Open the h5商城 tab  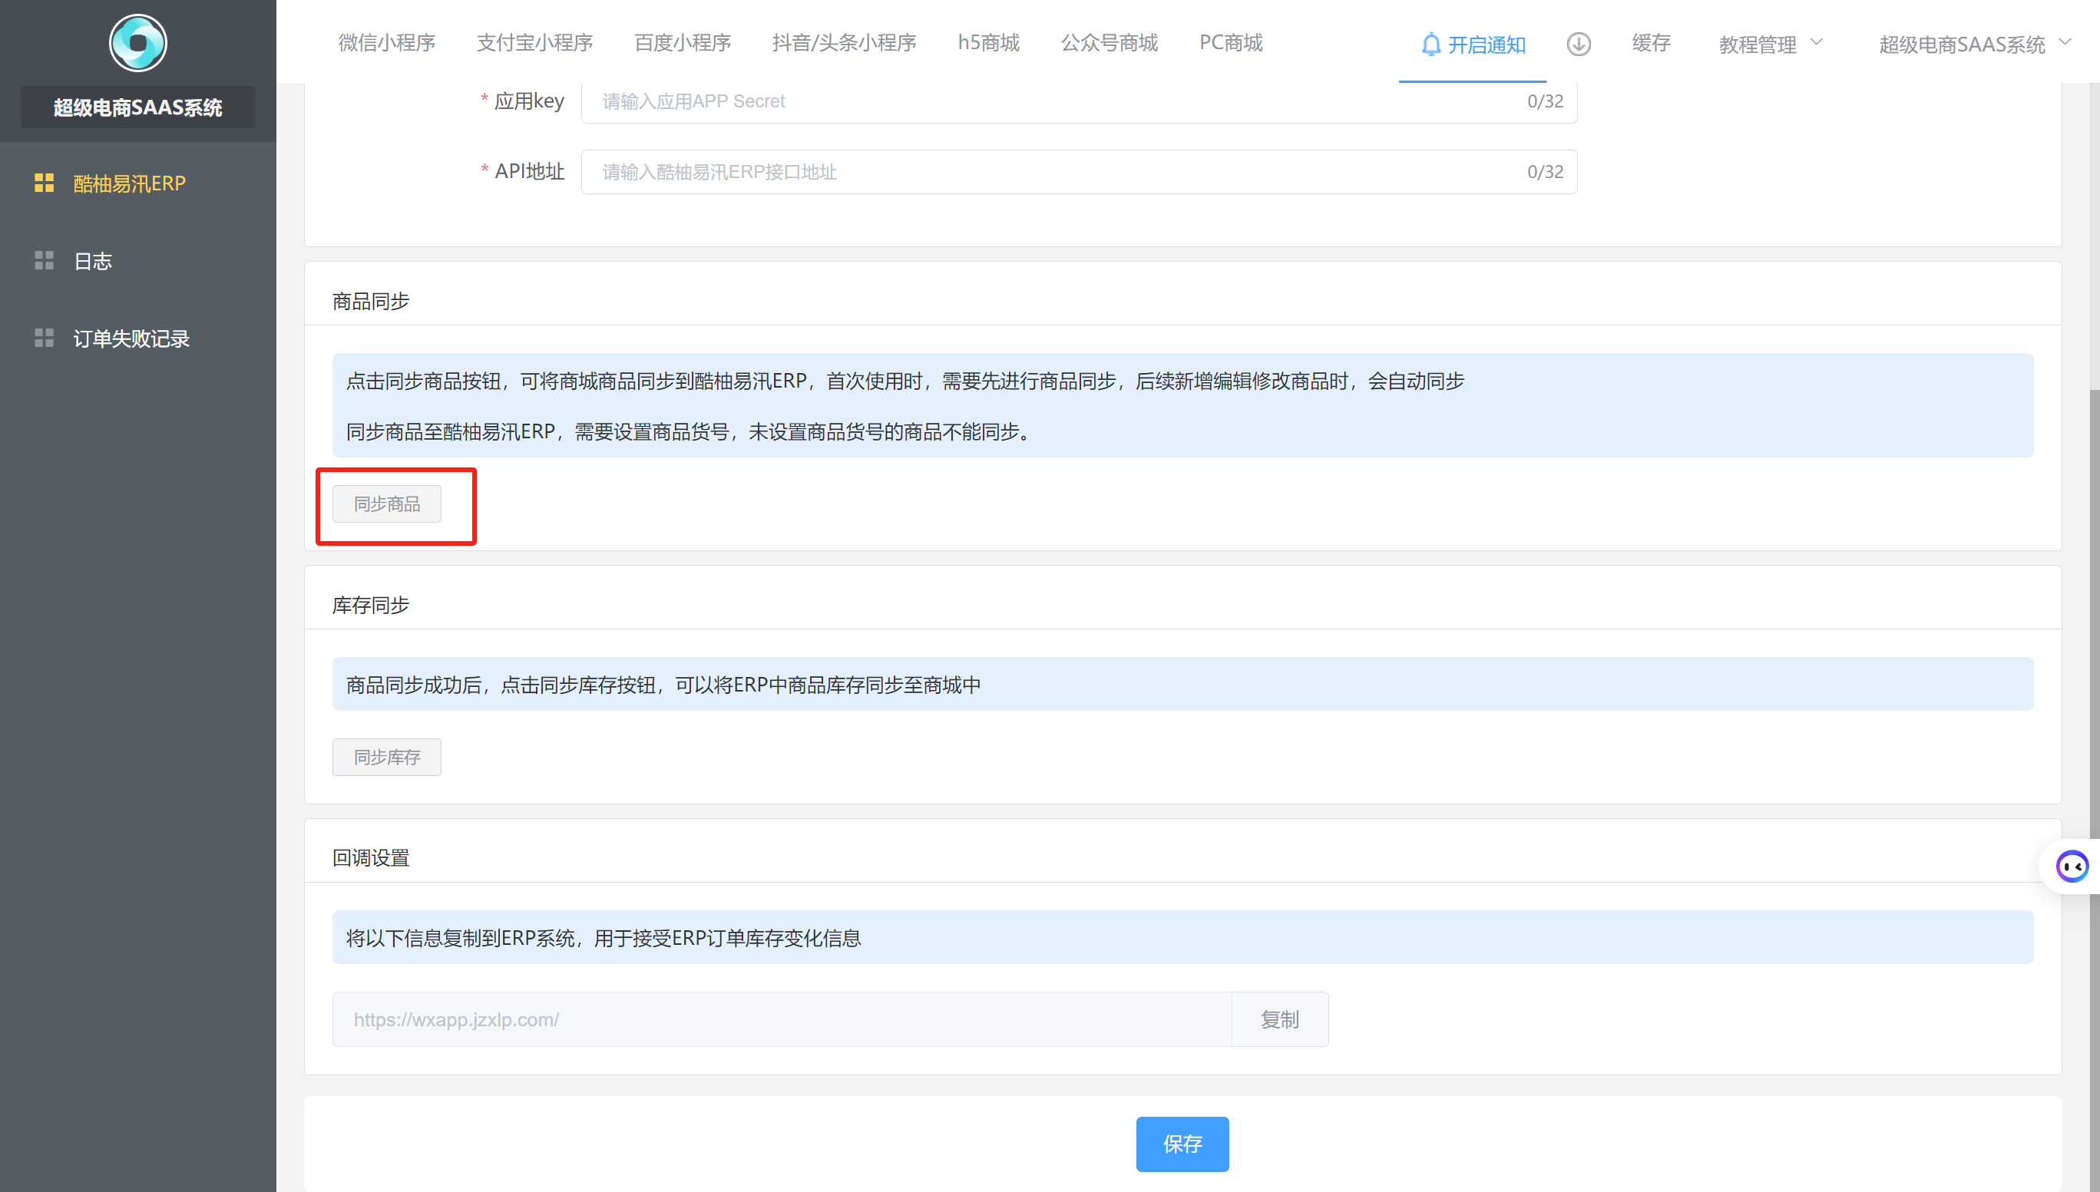point(988,42)
